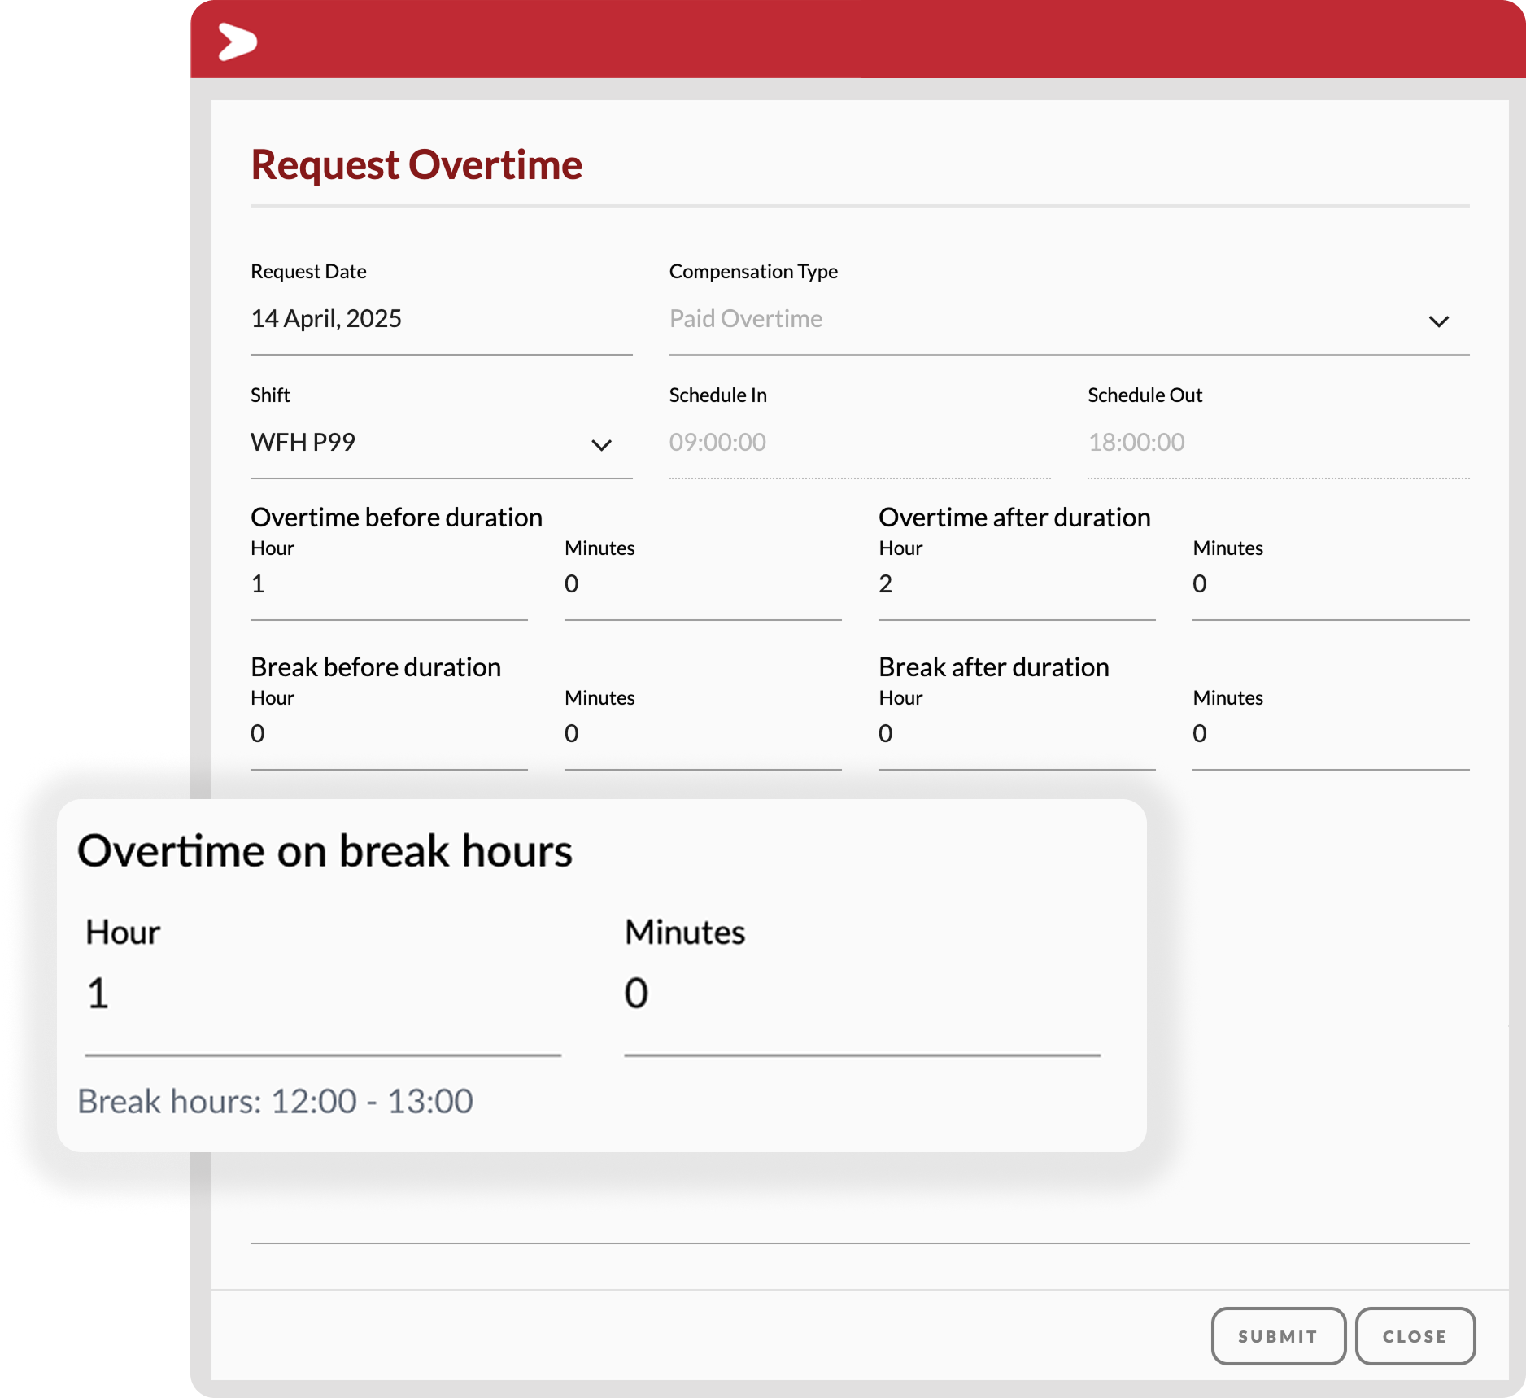Click the Request Overtime heading
1526x1398 pixels.
(416, 164)
